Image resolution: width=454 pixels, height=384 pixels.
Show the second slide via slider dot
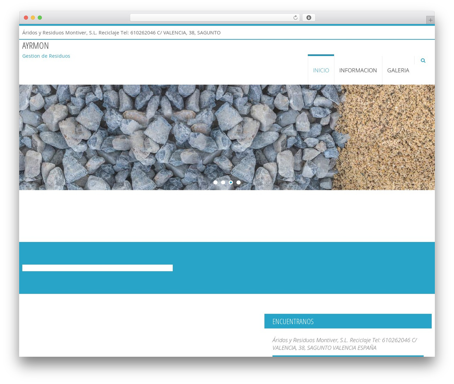223,182
